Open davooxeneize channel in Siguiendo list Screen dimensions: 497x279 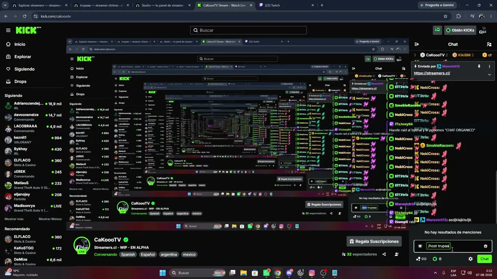33,117
